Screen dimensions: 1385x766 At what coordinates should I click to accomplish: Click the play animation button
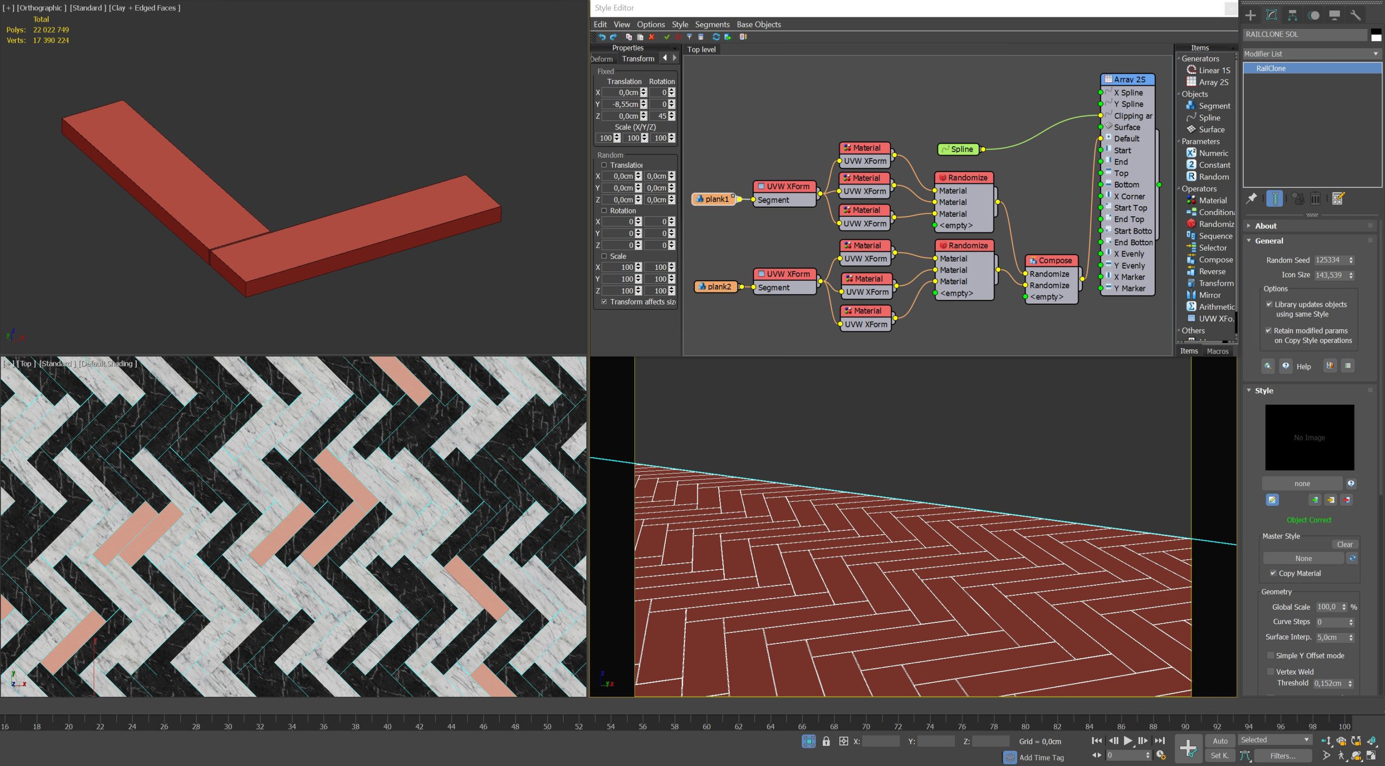click(x=1128, y=741)
